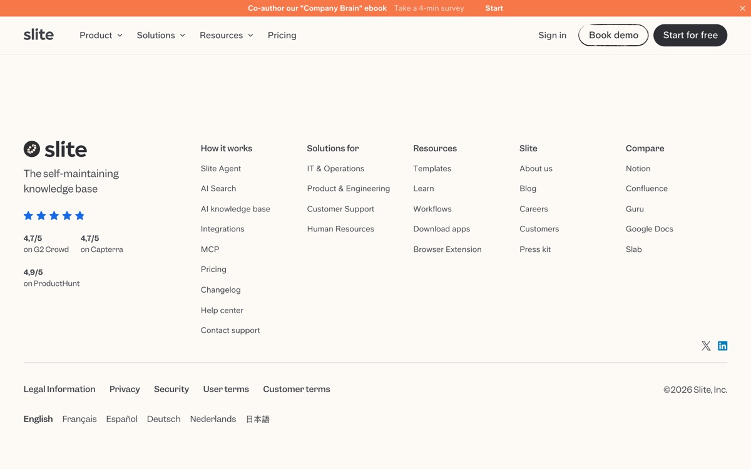Click the slite logo in header

tap(39, 35)
